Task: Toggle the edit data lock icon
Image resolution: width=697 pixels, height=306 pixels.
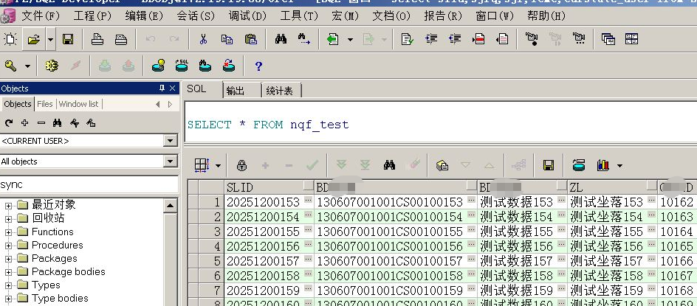Action: (241, 166)
